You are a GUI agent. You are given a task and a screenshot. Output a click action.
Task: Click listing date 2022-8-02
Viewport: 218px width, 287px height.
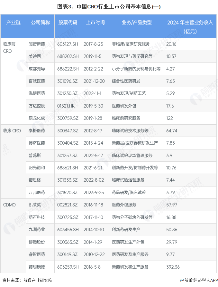pos(94,180)
